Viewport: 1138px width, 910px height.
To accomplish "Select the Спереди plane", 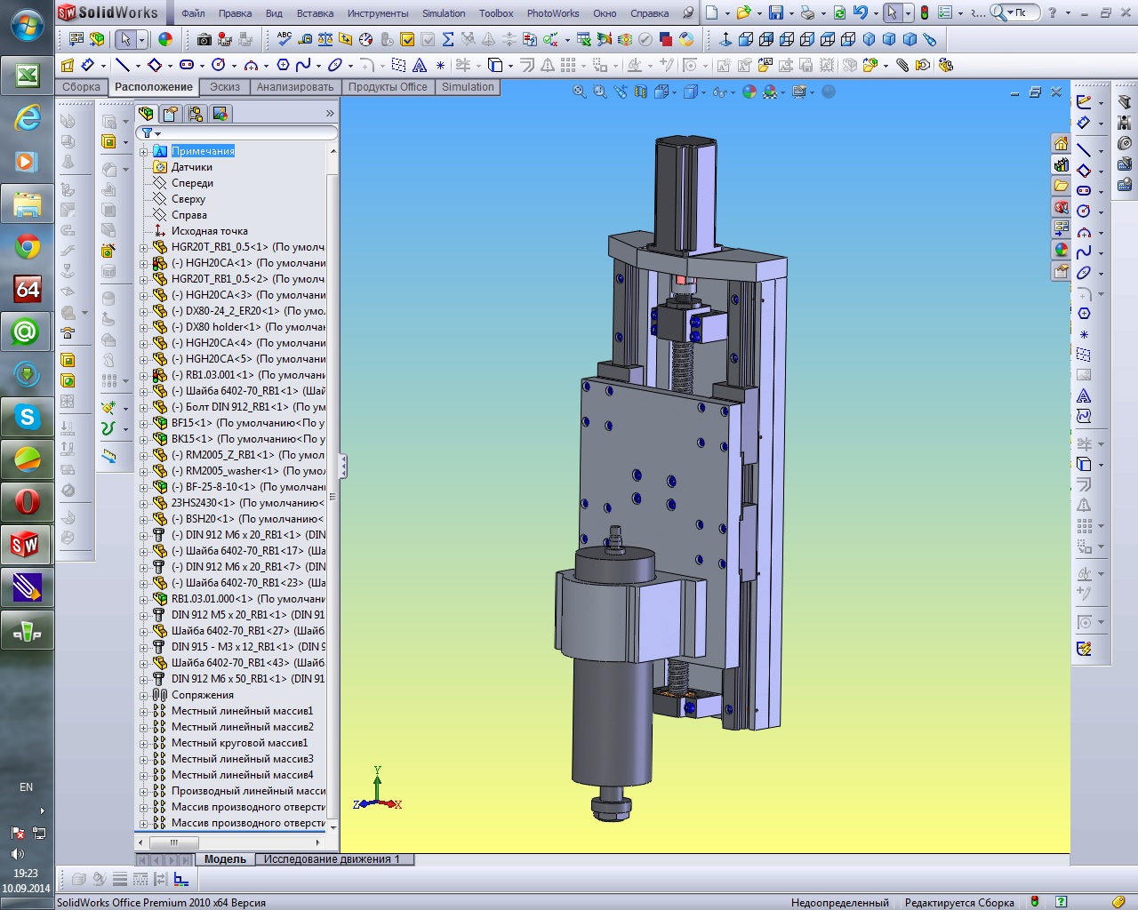I will 192,183.
